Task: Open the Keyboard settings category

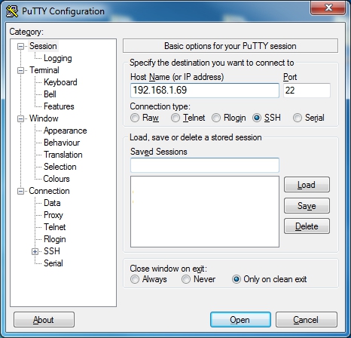Action: [60, 82]
